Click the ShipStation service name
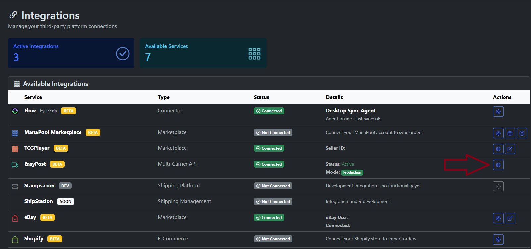 click(x=38, y=201)
